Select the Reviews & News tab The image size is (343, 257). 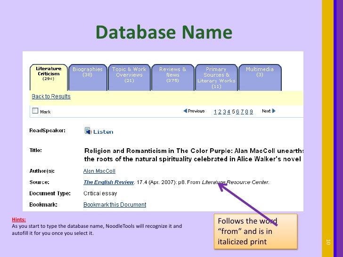[172, 77]
